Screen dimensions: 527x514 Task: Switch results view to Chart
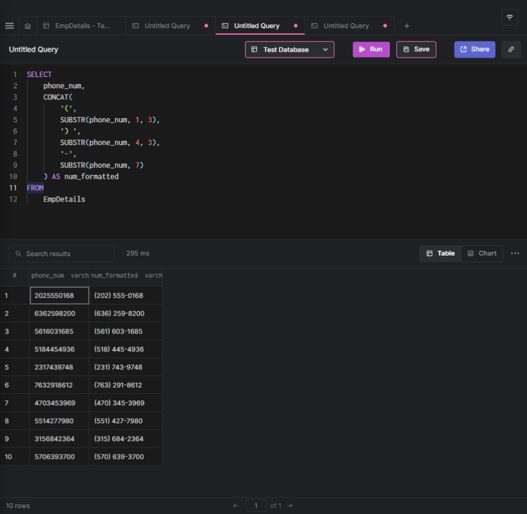[x=481, y=254]
